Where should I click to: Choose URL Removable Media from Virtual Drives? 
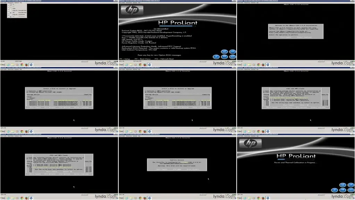[17, 12]
